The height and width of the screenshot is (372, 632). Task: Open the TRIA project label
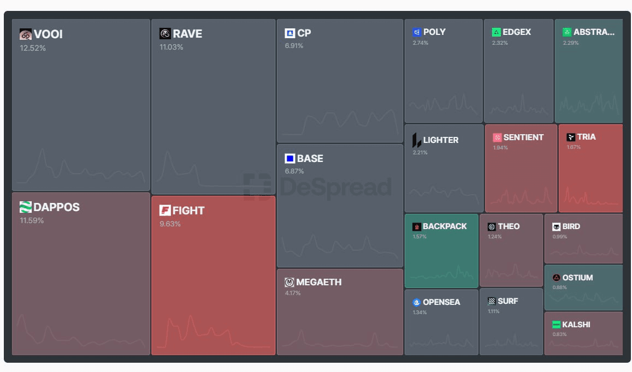pyautogui.click(x=587, y=137)
